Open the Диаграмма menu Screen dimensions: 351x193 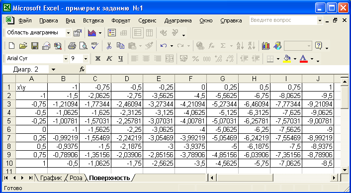click(178, 20)
